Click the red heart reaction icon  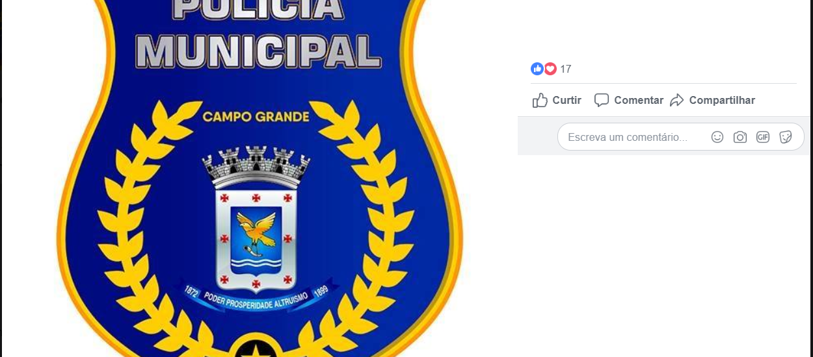(550, 69)
